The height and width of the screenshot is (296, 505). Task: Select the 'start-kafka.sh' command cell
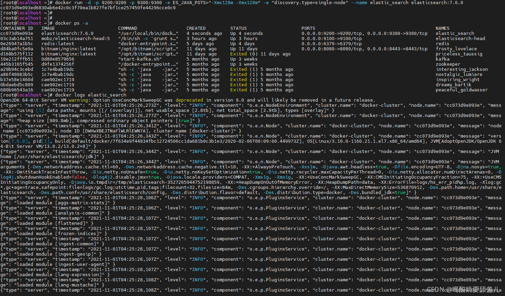coord(140,59)
